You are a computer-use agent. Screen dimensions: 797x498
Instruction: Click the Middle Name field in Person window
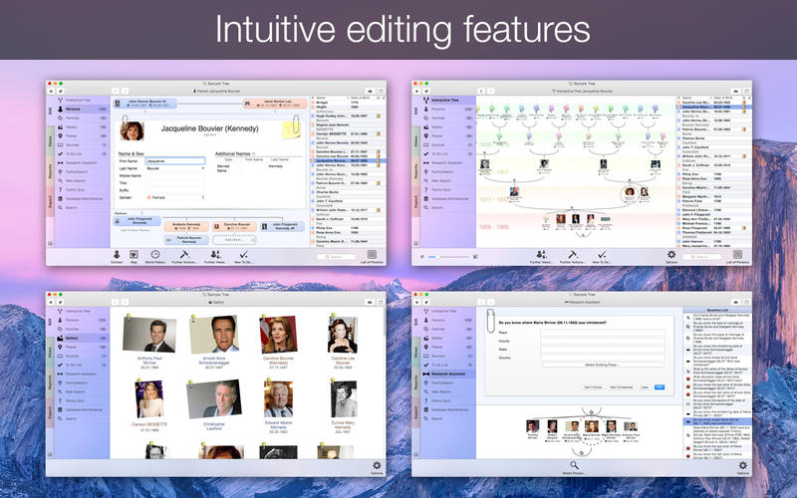(x=175, y=175)
